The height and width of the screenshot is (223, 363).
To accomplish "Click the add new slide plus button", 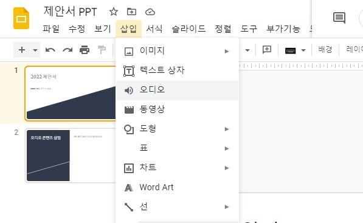I will [22, 50].
